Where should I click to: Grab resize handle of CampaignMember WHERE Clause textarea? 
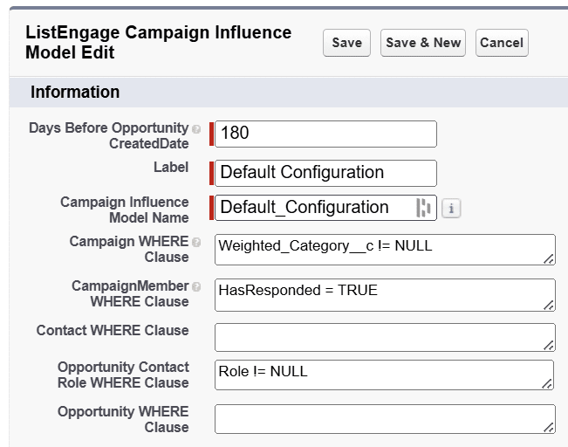pos(549,305)
